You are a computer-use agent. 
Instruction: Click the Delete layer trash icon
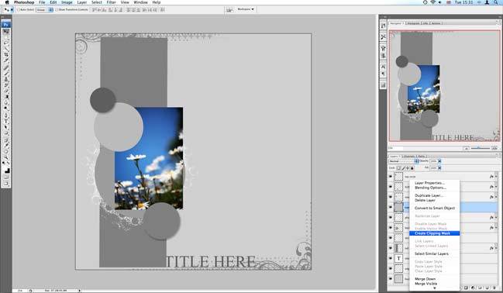tap(494, 288)
